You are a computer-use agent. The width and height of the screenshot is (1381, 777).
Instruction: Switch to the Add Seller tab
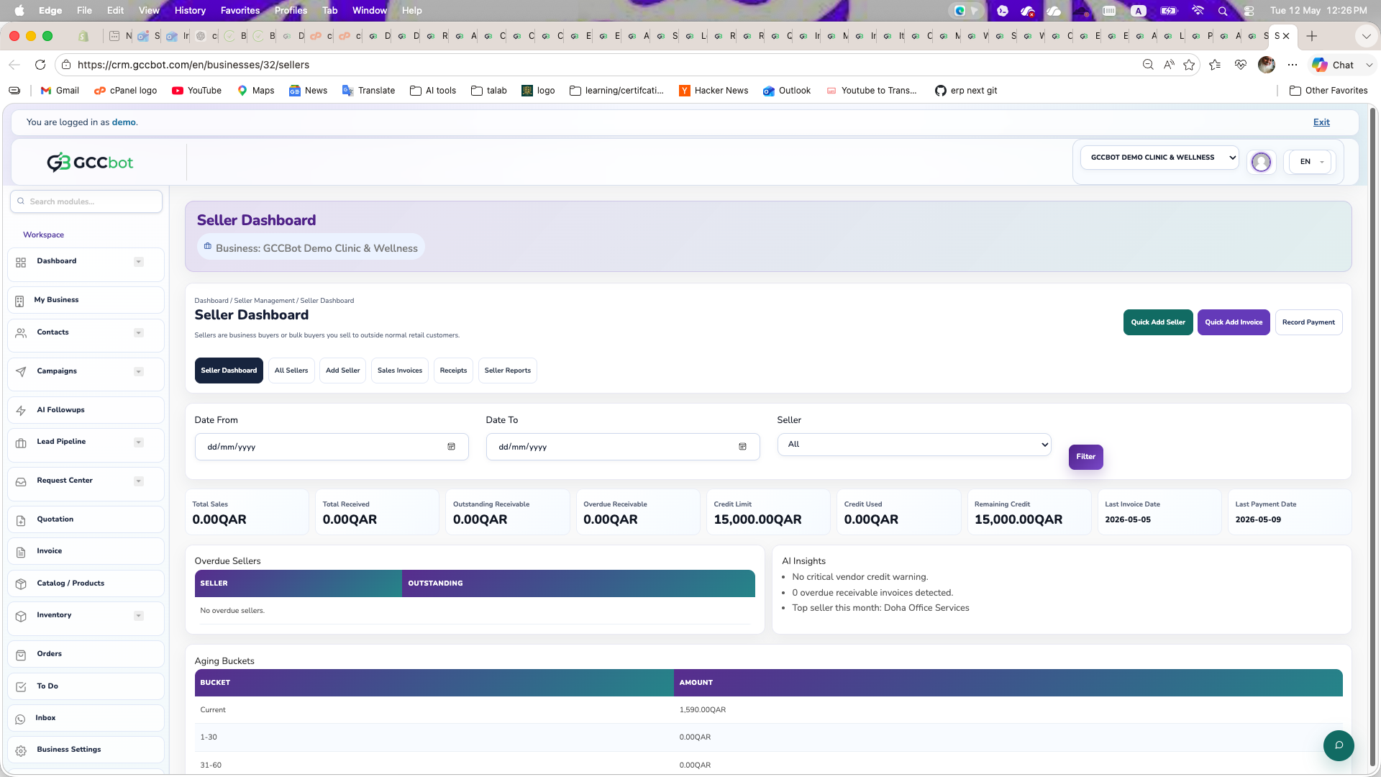[x=342, y=371]
